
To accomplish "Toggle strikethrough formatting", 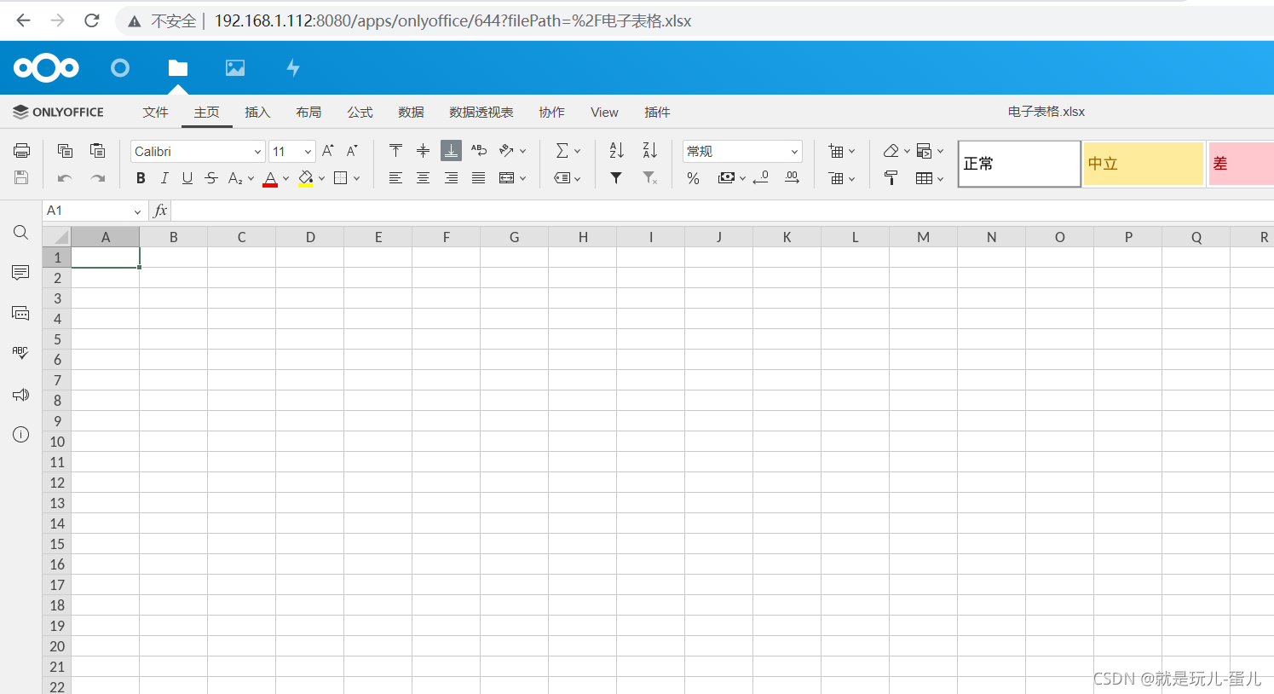I will click(211, 178).
